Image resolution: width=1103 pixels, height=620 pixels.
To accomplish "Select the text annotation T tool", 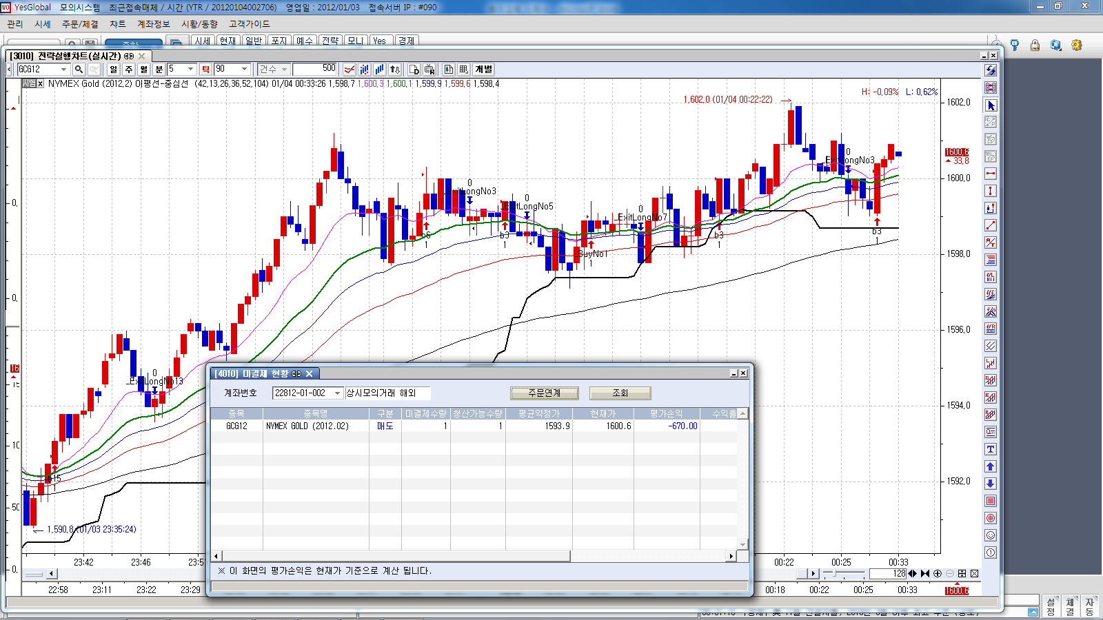I will tap(991, 449).
